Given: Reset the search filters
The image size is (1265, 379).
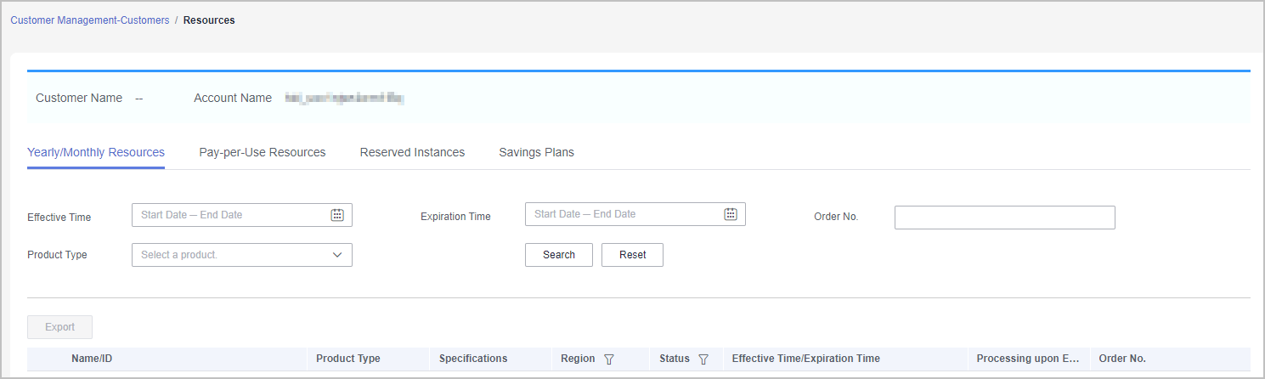Looking at the screenshot, I should tap(632, 255).
